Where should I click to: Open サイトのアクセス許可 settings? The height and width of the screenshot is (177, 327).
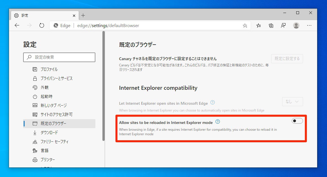[59, 114]
